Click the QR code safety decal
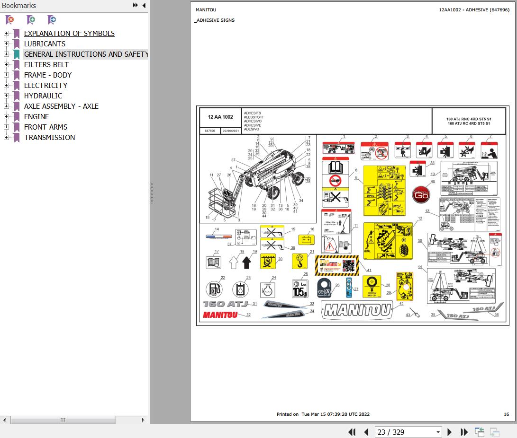Screen dimensions: 517x438 coord(336,265)
